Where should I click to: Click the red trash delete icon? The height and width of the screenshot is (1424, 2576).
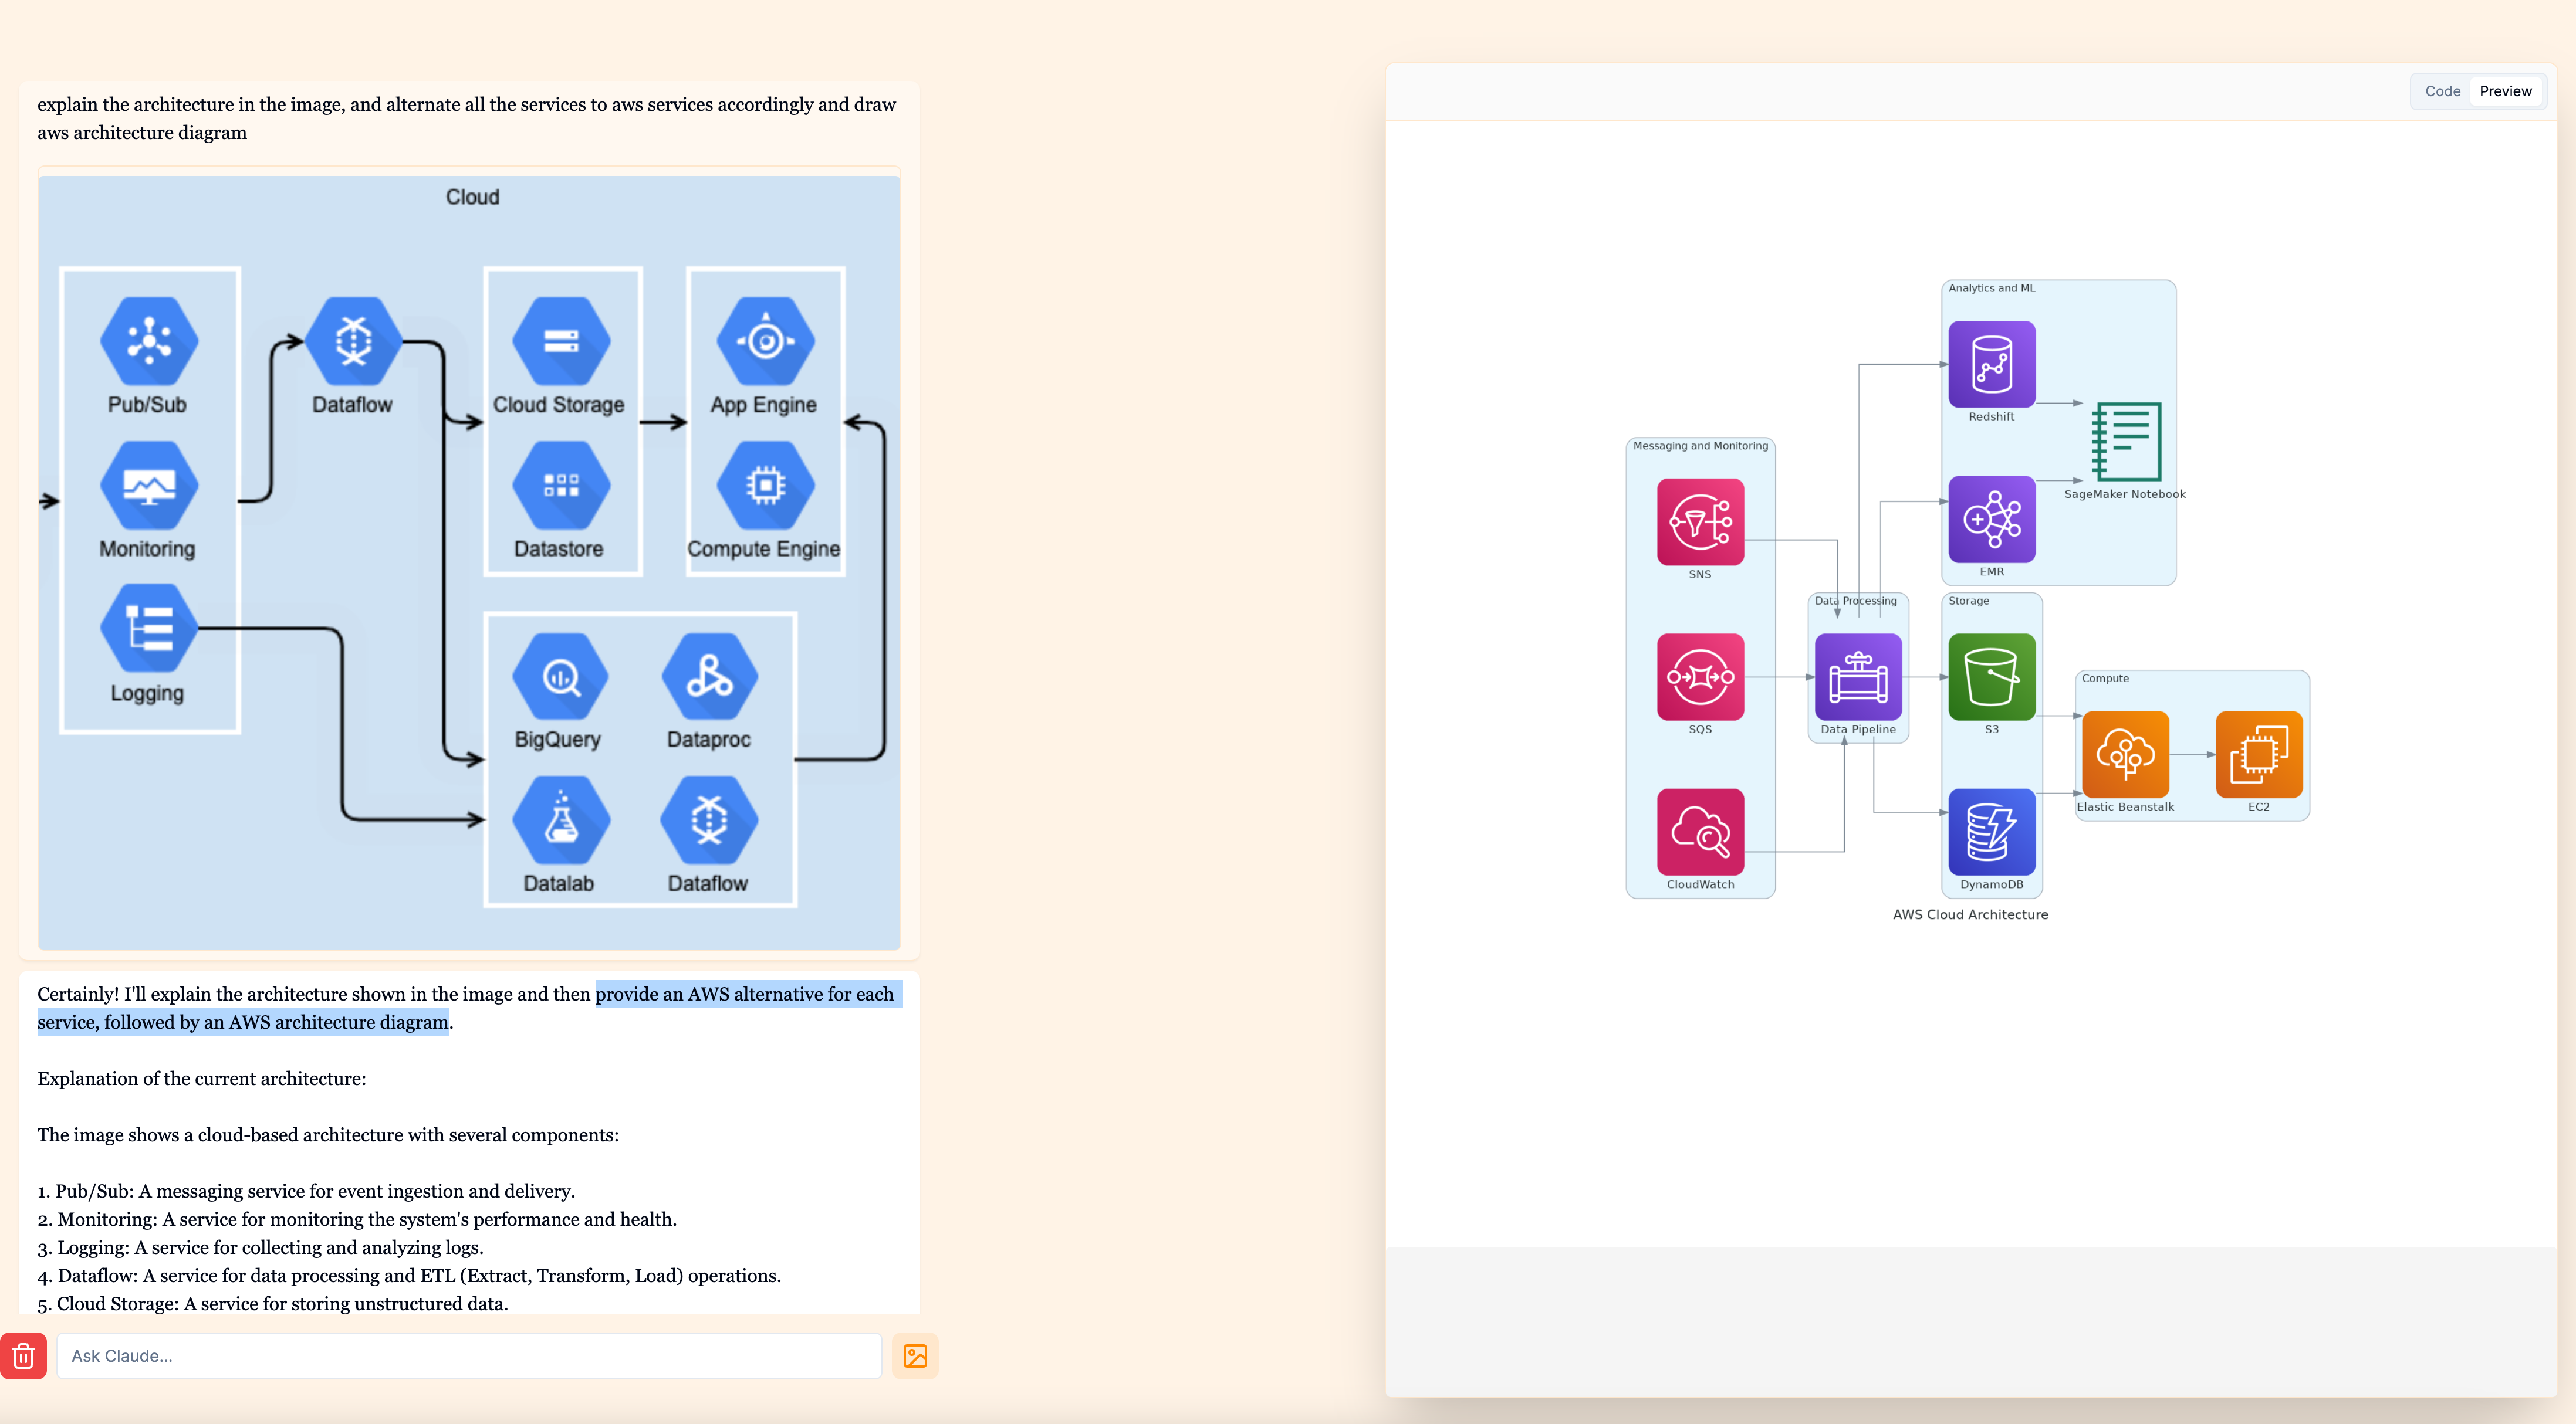tap(23, 1355)
